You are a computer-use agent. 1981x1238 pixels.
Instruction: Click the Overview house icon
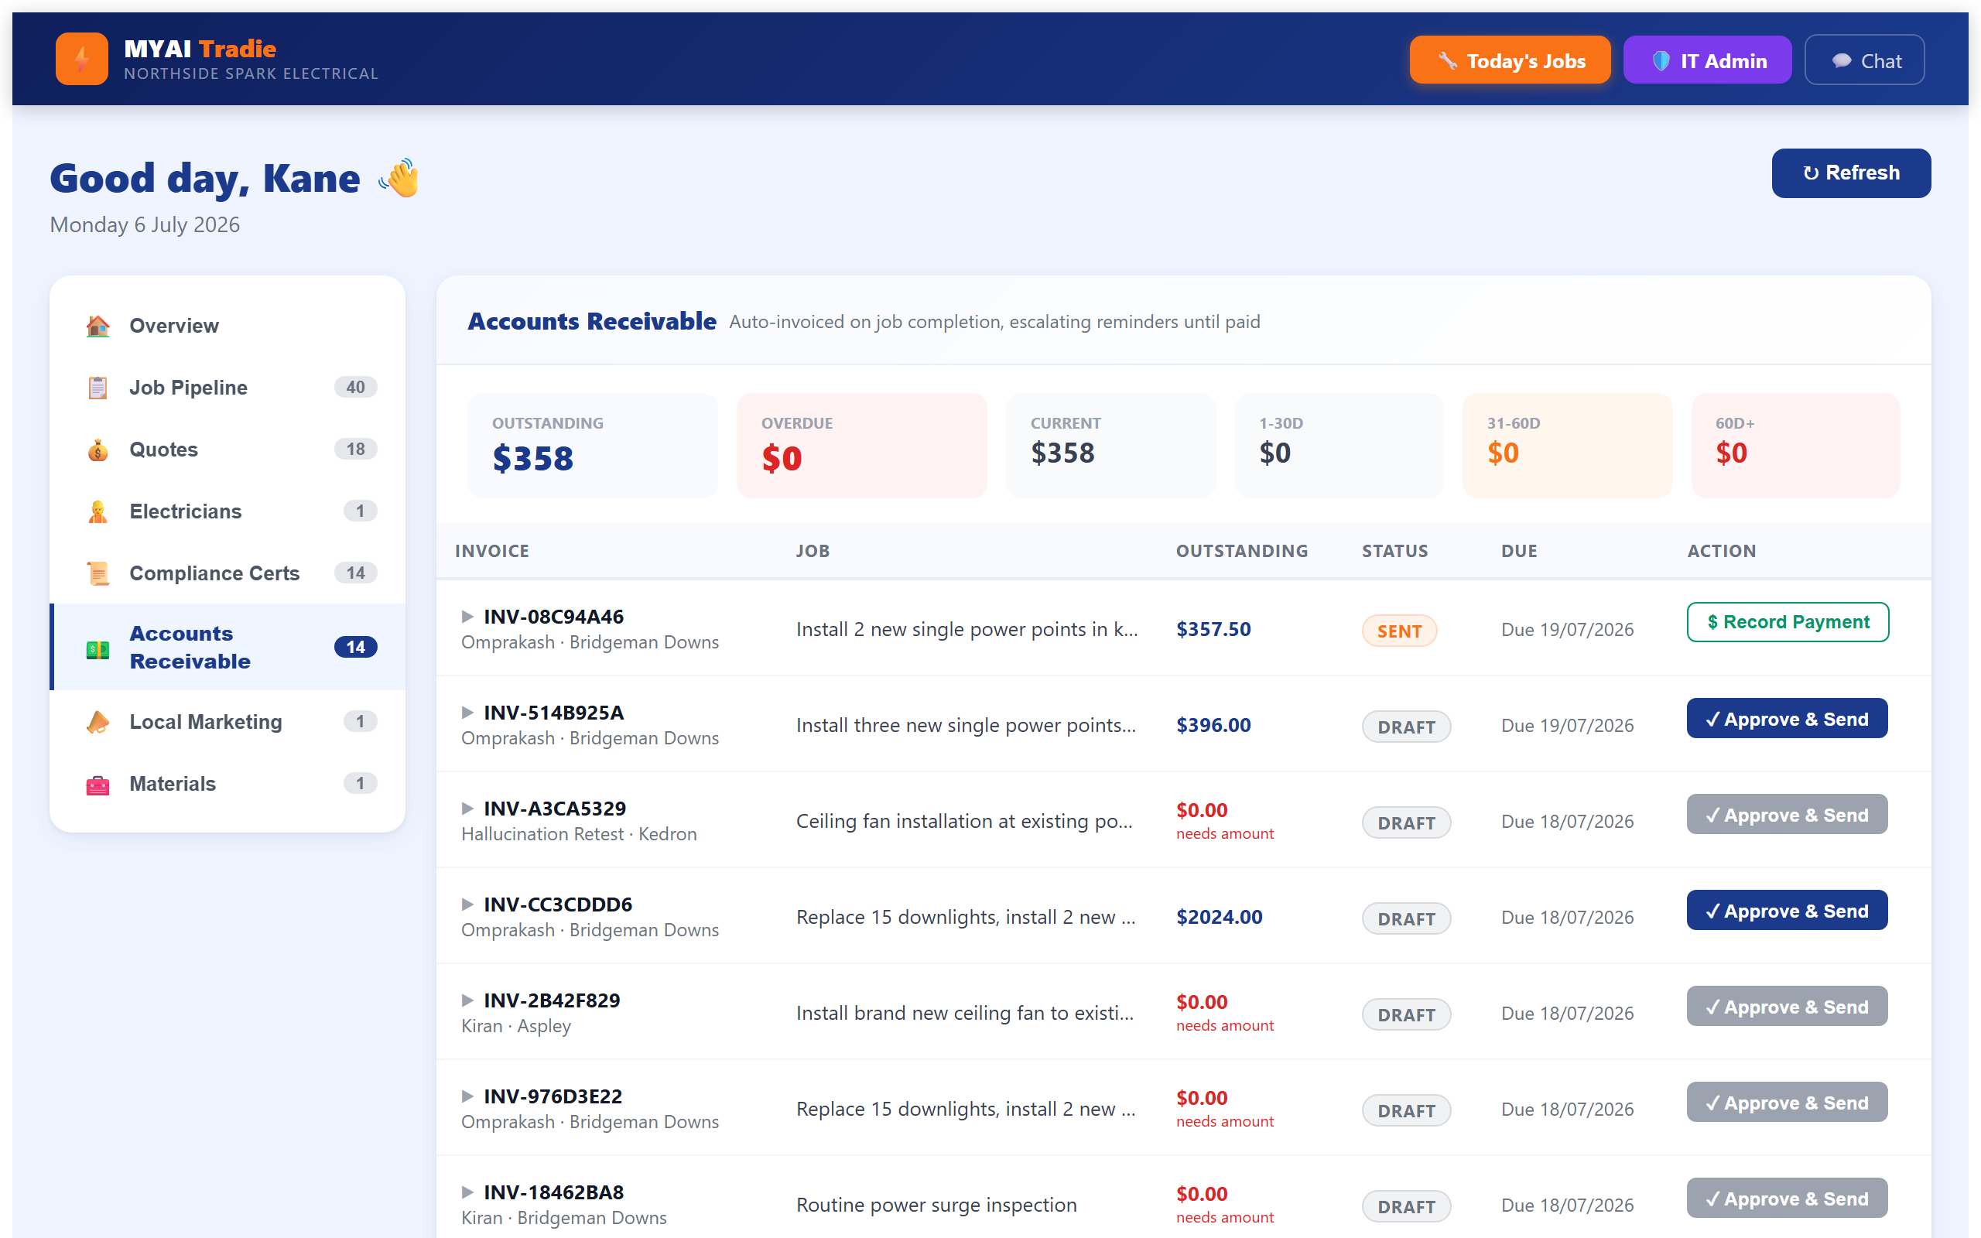(98, 326)
